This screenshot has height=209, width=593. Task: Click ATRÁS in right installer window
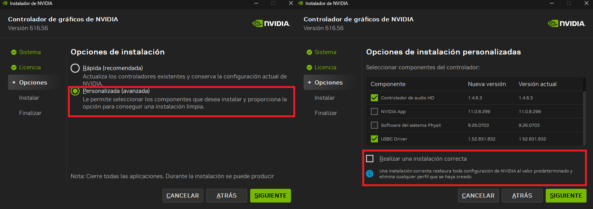pos(522,196)
